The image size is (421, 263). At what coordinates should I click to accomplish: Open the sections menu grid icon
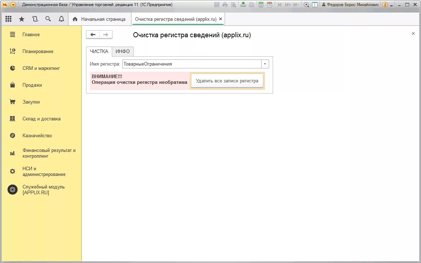point(8,19)
